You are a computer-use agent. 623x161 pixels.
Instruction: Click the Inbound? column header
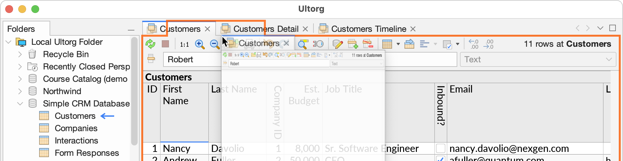(x=441, y=113)
